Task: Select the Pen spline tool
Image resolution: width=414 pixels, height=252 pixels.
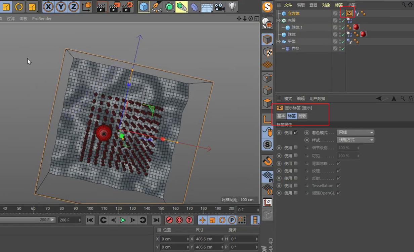Action: tap(156, 6)
